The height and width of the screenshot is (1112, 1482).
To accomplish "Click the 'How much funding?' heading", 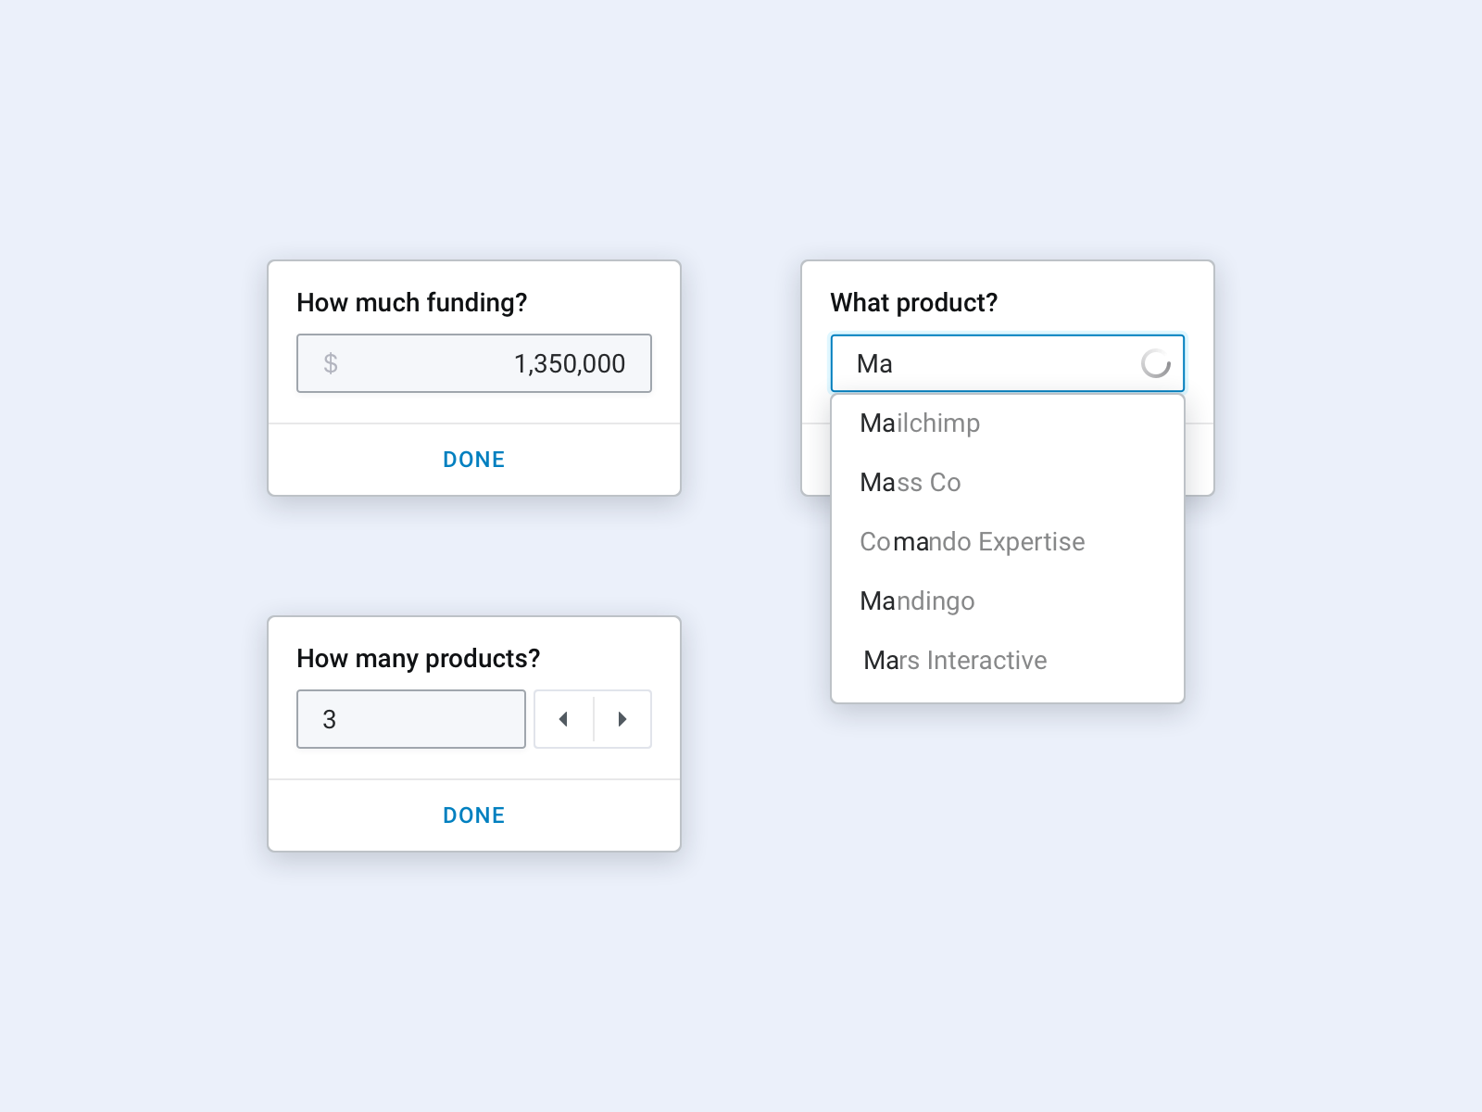I will tap(411, 302).
